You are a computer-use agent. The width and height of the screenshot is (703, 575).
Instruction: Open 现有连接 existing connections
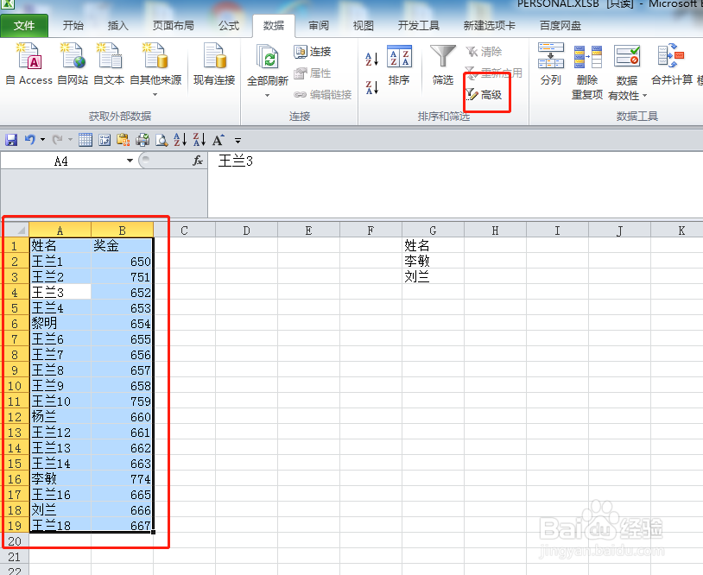click(x=214, y=64)
